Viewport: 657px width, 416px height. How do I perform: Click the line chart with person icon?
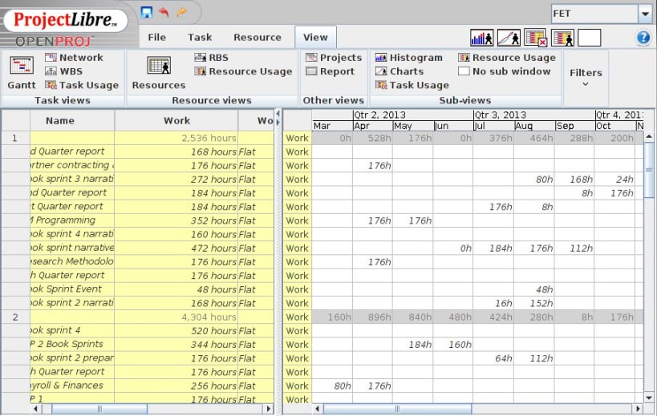[x=509, y=38]
